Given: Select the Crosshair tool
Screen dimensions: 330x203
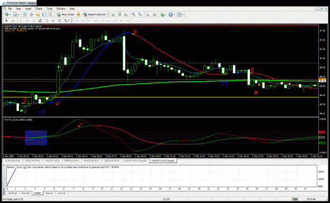Looking at the screenshot, I should coord(13,21).
